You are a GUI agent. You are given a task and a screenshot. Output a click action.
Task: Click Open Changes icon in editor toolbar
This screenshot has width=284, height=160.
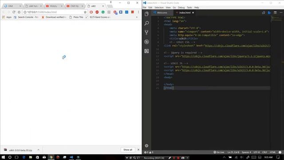pos(263,12)
